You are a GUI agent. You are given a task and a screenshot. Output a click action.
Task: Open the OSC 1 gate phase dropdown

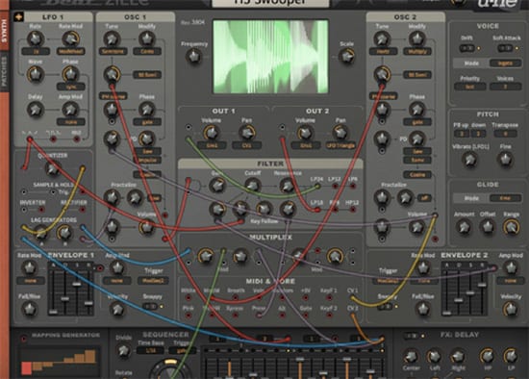click(147, 122)
